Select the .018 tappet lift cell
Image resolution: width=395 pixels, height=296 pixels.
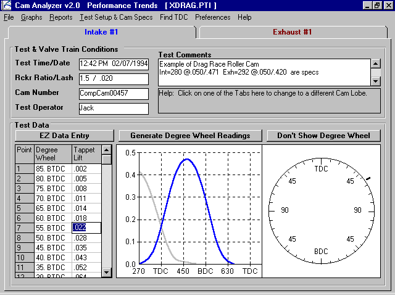pos(86,218)
